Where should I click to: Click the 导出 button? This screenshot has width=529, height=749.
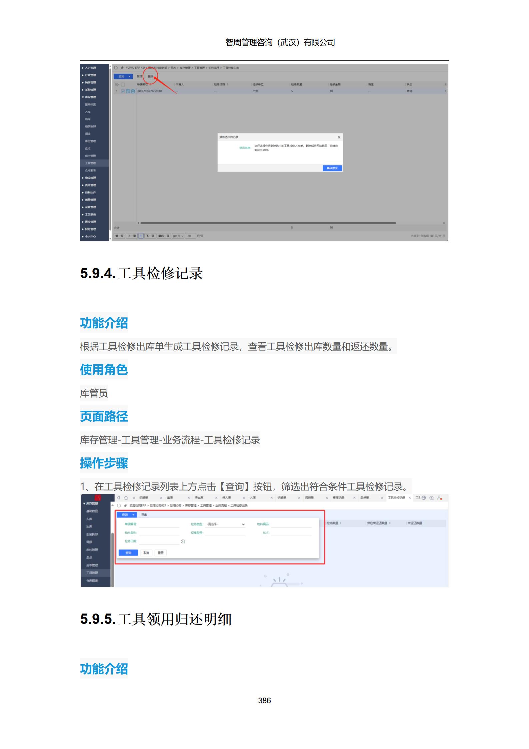[144, 515]
